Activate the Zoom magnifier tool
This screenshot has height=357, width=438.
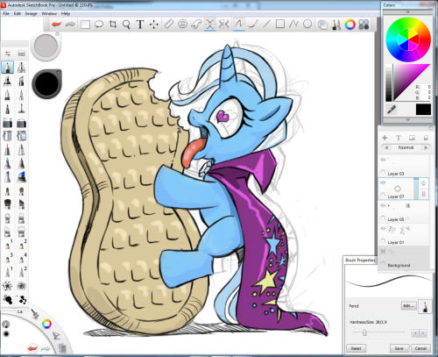pos(126,25)
